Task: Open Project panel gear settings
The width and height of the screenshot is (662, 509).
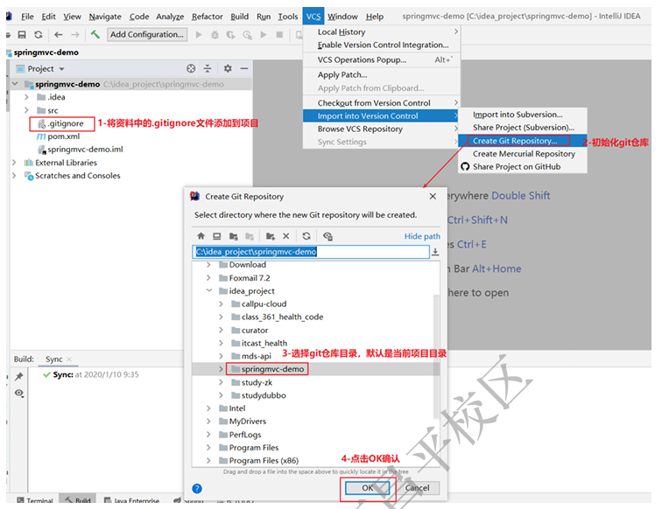Action: tap(228, 68)
